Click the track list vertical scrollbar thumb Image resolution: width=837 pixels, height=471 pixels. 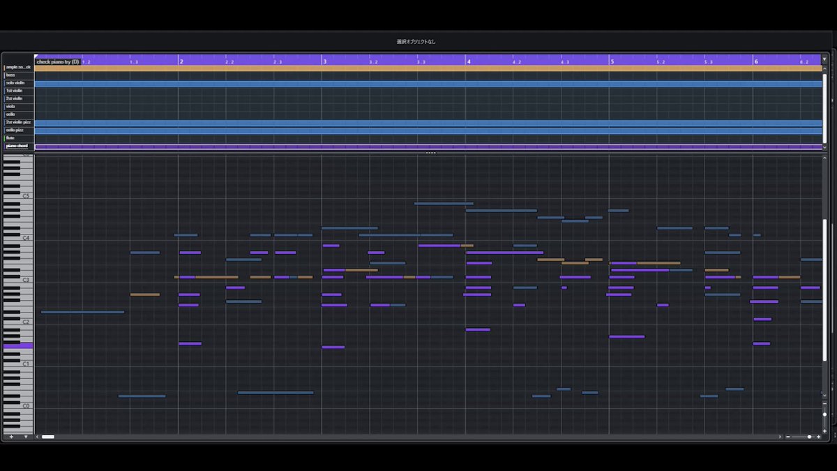826,108
